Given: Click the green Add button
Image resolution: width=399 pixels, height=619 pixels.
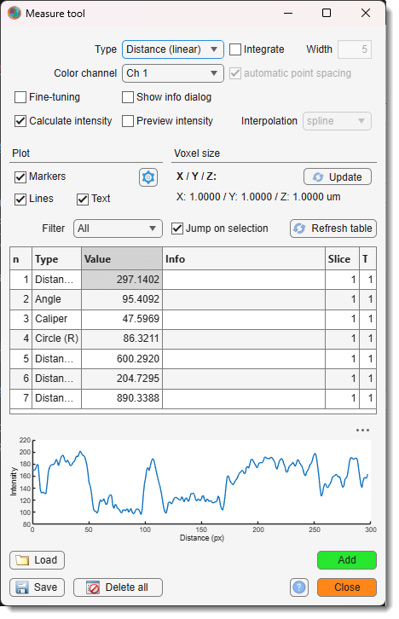Looking at the screenshot, I should click(347, 560).
